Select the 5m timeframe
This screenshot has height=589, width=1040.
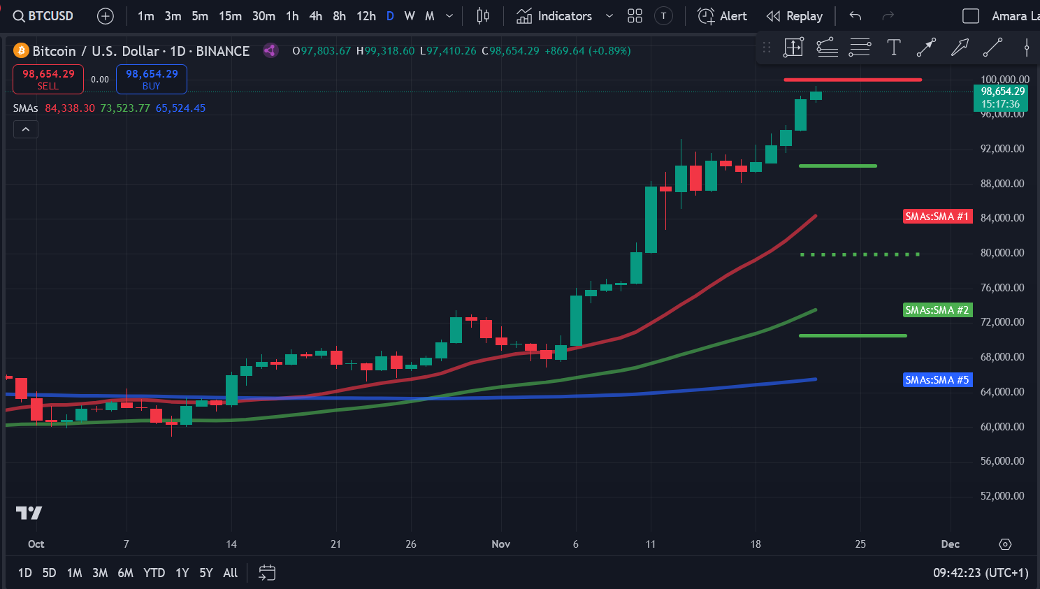pos(200,16)
